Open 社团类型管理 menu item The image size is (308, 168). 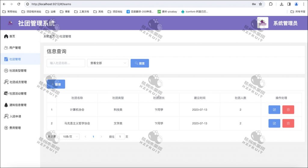tap(20, 71)
